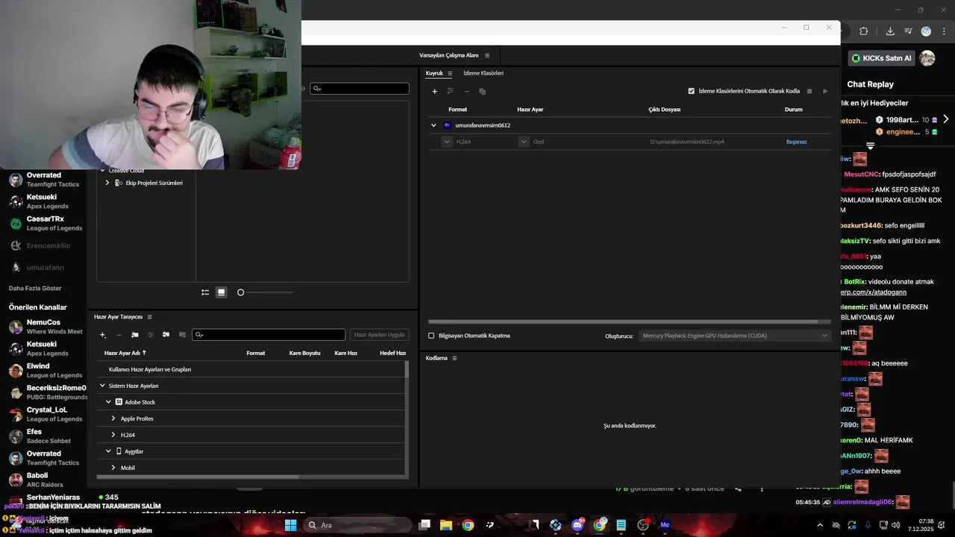Sort by Hazır Ayar Adı column header
The width and height of the screenshot is (955, 537).
[x=125, y=353]
